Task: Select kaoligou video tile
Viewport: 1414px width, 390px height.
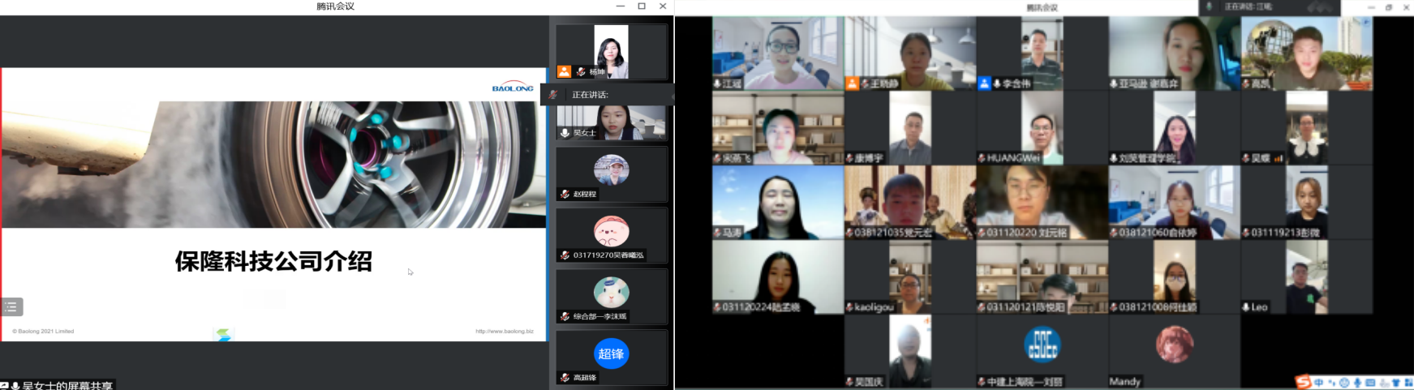Action: pyautogui.click(x=909, y=276)
